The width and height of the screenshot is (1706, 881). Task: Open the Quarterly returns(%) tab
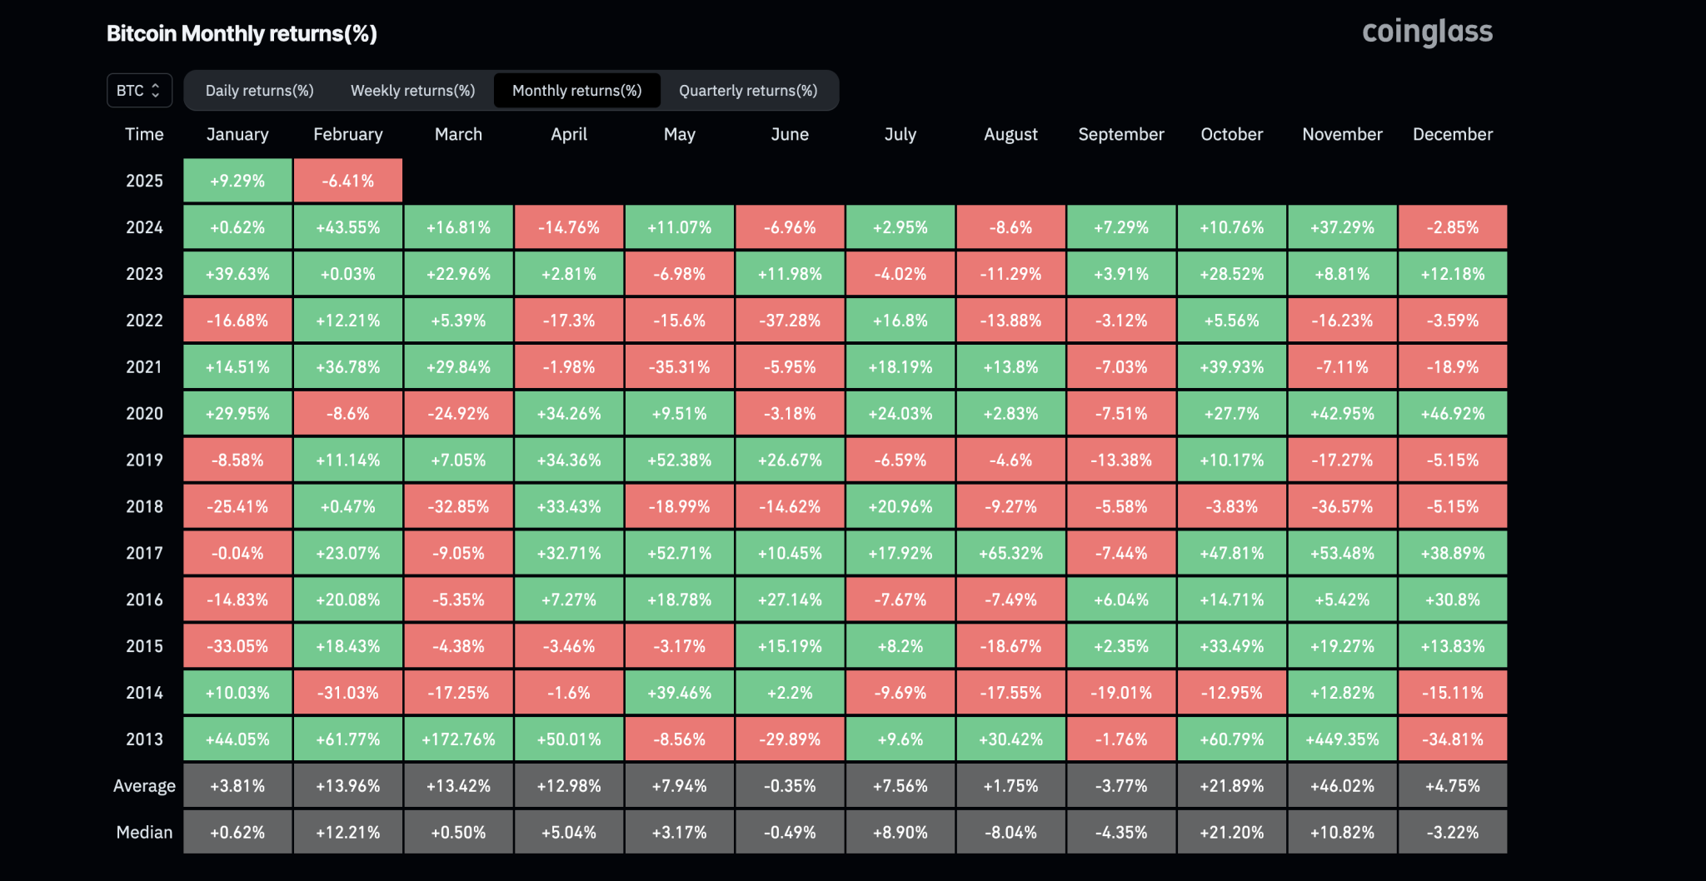(x=747, y=91)
